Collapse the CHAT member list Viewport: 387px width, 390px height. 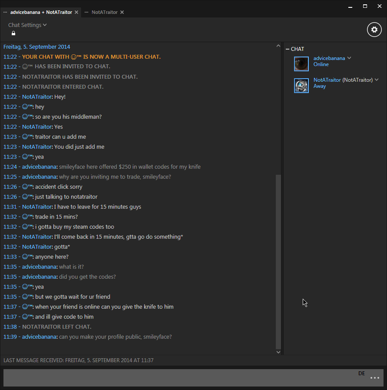point(288,49)
